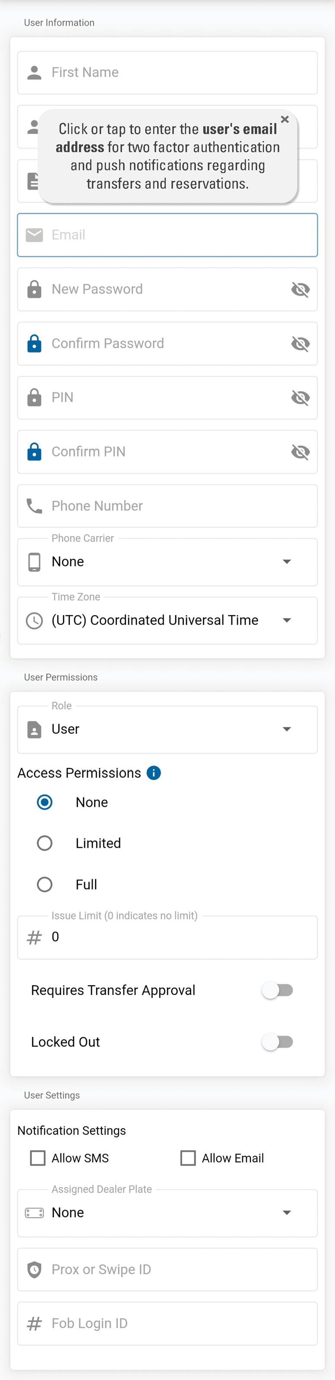Click the envelope icon in Email field
Image resolution: width=335 pixels, height=1380 pixels.
click(x=34, y=235)
